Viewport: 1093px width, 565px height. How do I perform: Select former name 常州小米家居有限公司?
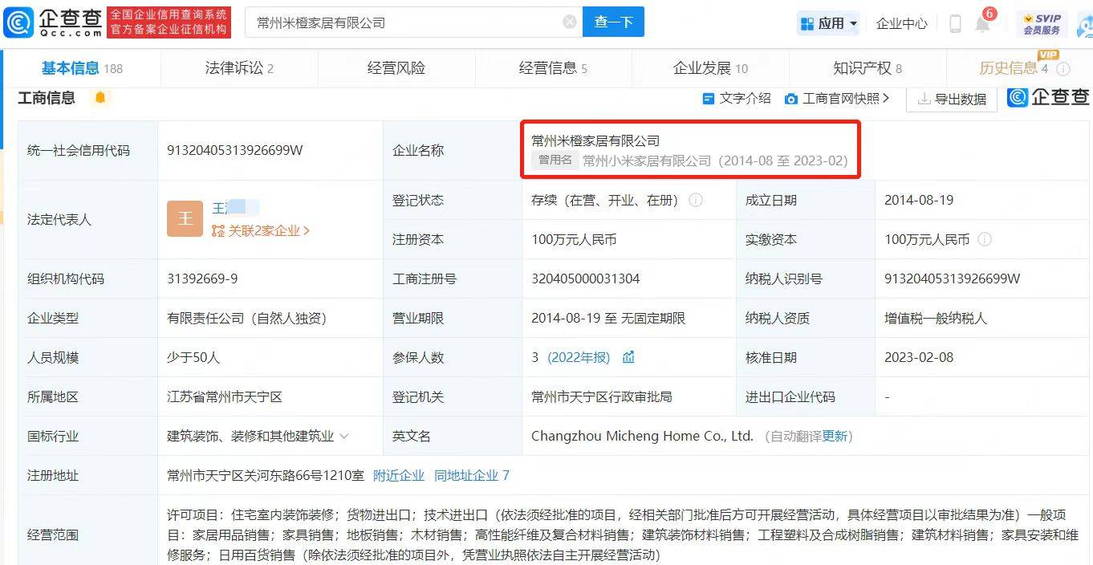(x=647, y=161)
